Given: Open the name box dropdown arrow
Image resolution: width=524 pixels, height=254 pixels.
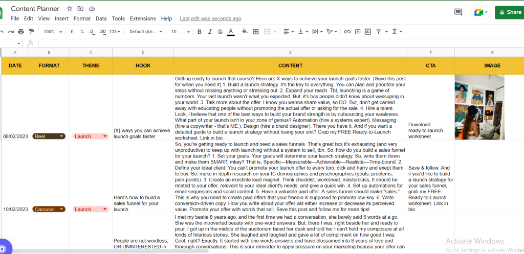Looking at the screenshot, I should 19,43.
